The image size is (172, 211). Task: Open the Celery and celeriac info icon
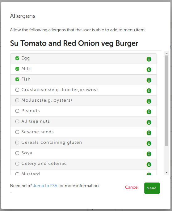pyautogui.click(x=149, y=164)
